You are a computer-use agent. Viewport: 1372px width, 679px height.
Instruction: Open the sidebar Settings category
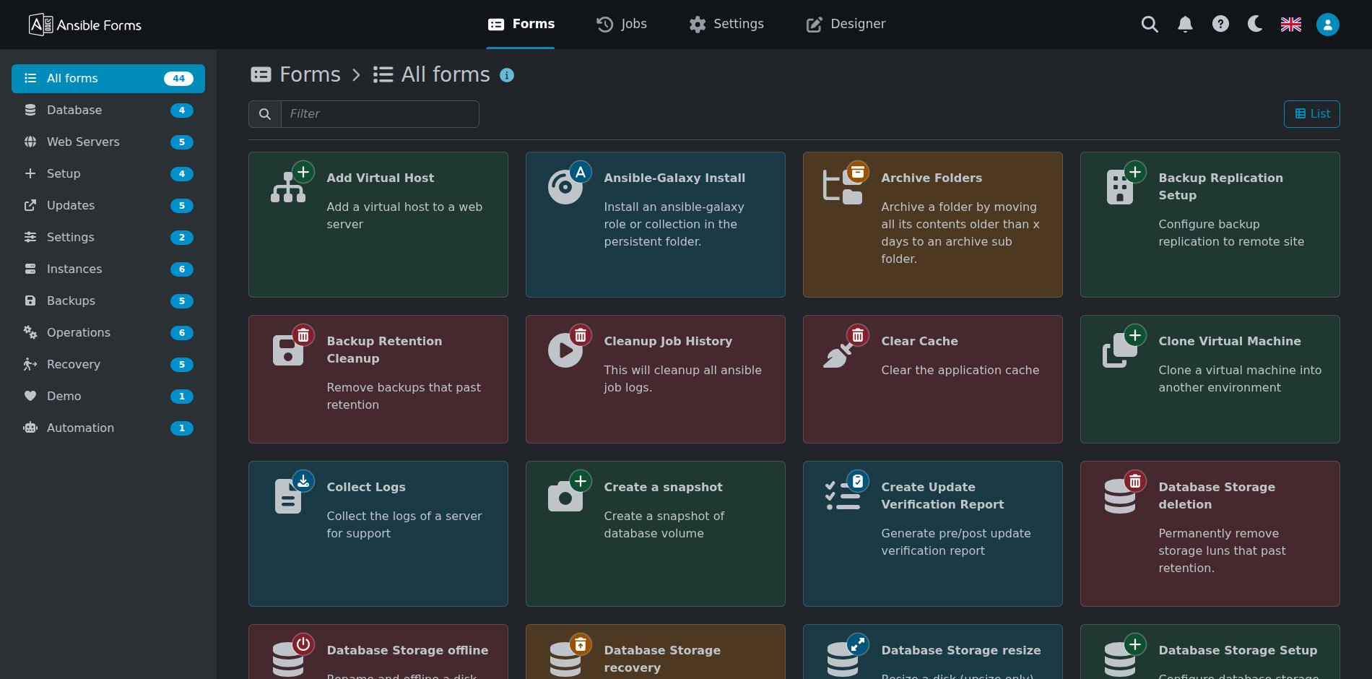[108, 238]
